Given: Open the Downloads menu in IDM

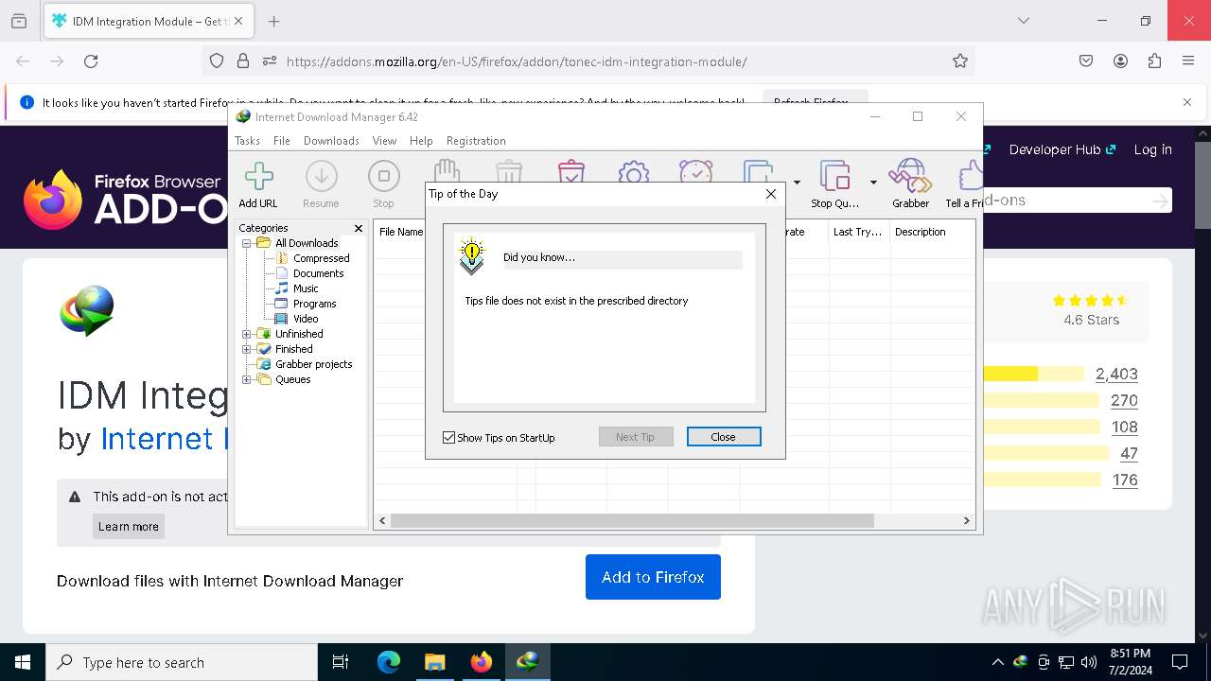Looking at the screenshot, I should (331, 141).
